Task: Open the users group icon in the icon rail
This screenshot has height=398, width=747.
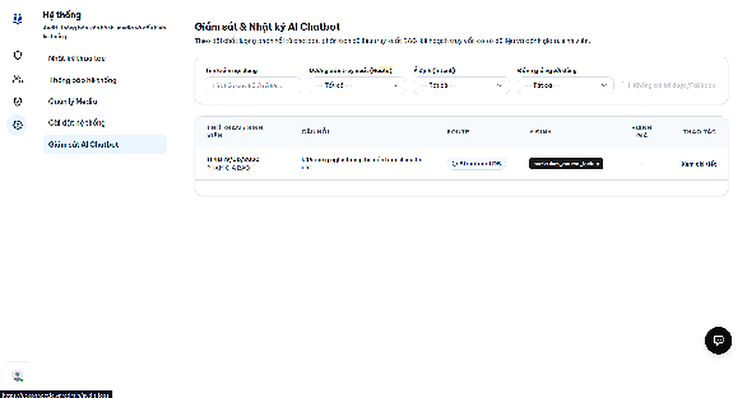Action: (18, 79)
